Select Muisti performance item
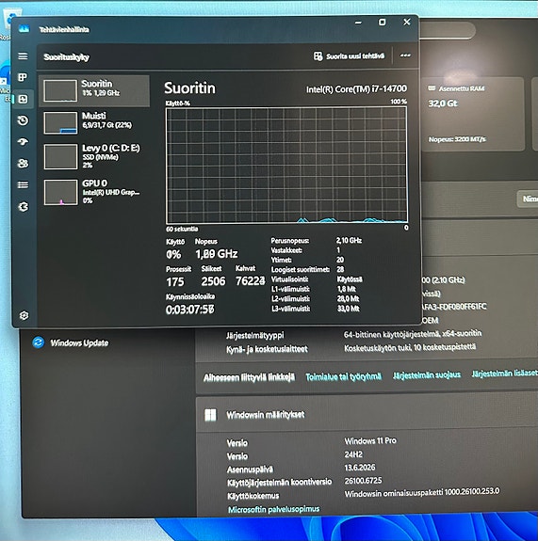 [x=94, y=122]
